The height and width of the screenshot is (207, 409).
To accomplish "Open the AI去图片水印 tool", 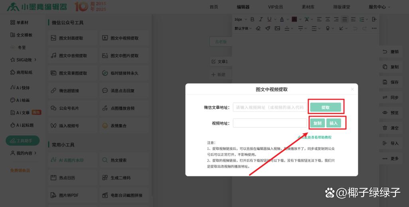I will point(73,160).
